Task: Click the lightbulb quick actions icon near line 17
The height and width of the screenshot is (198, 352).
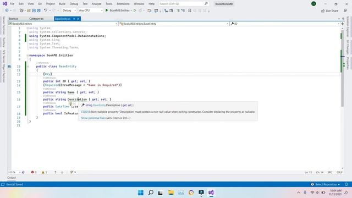Action: click(71, 104)
